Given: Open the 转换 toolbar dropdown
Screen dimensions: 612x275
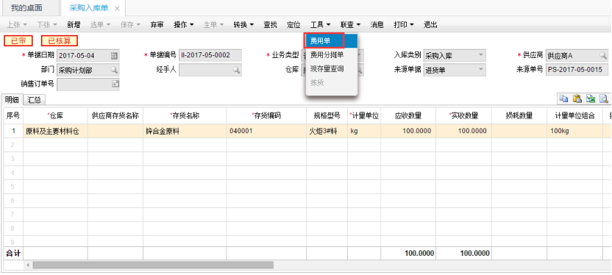Looking at the screenshot, I should [x=243, y=25].
